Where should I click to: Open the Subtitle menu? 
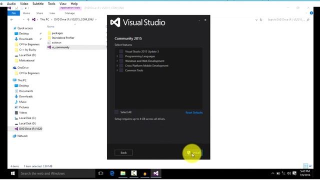38,3
